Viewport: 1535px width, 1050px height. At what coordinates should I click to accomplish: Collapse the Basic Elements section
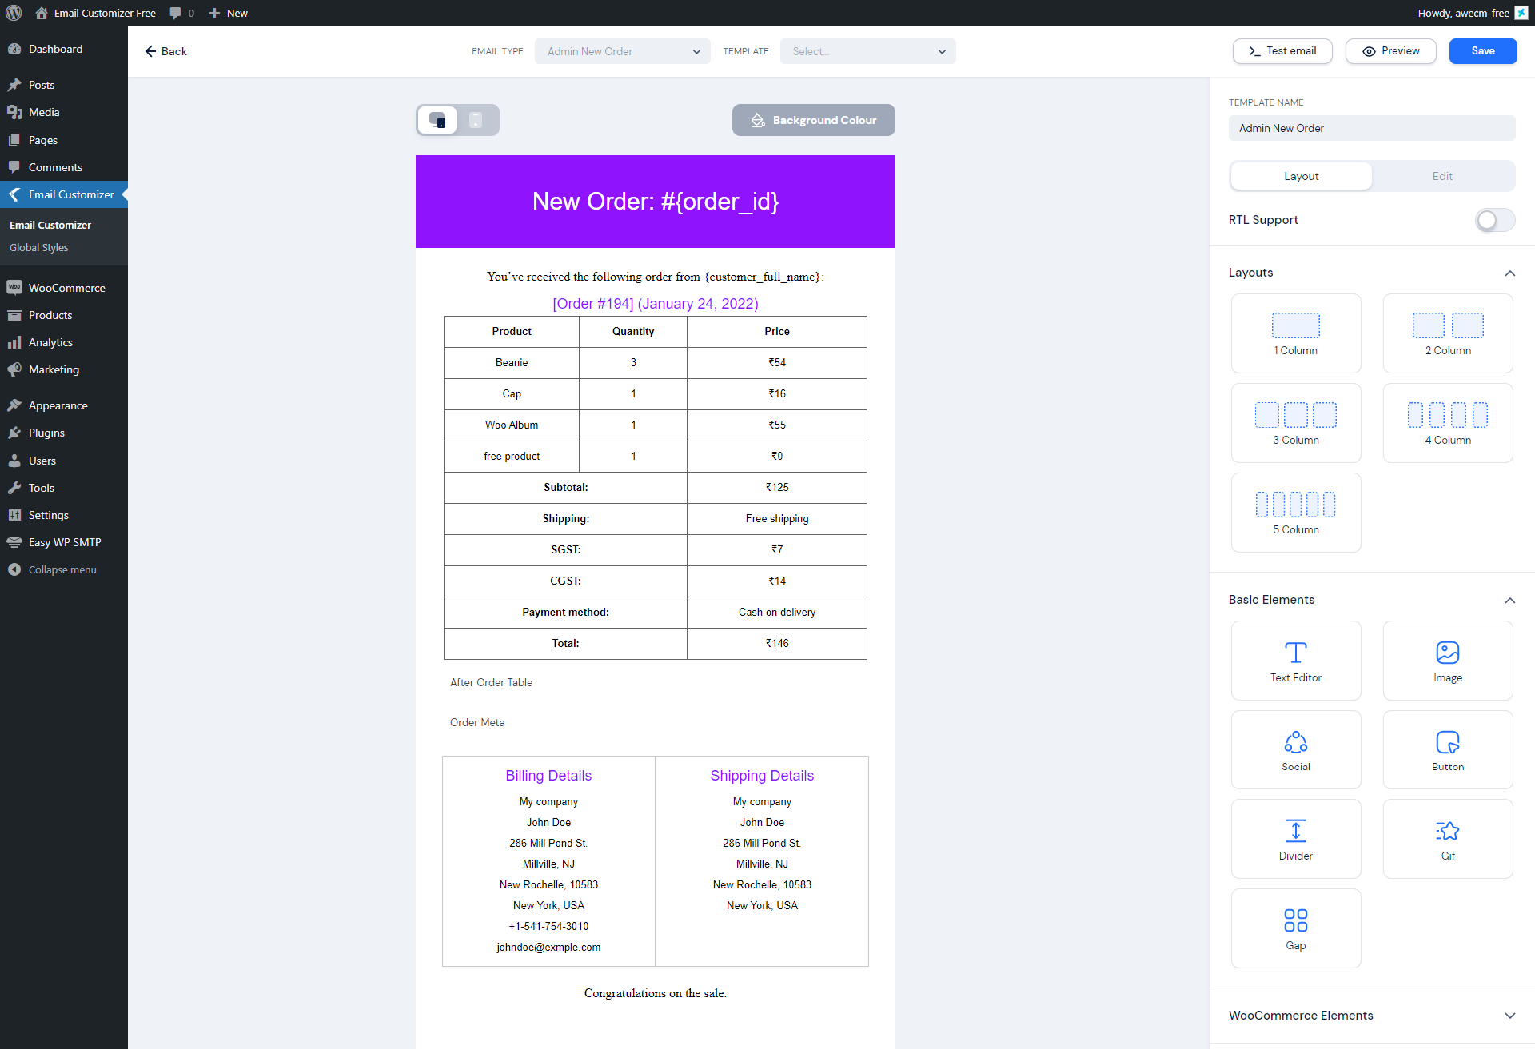coord(1509,600)
